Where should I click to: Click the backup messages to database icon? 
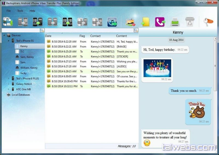tap(8, 22)
